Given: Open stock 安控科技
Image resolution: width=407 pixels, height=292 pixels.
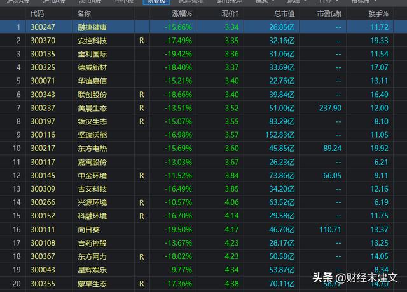Looking at the screenshot, I should (x=92, y=41).
